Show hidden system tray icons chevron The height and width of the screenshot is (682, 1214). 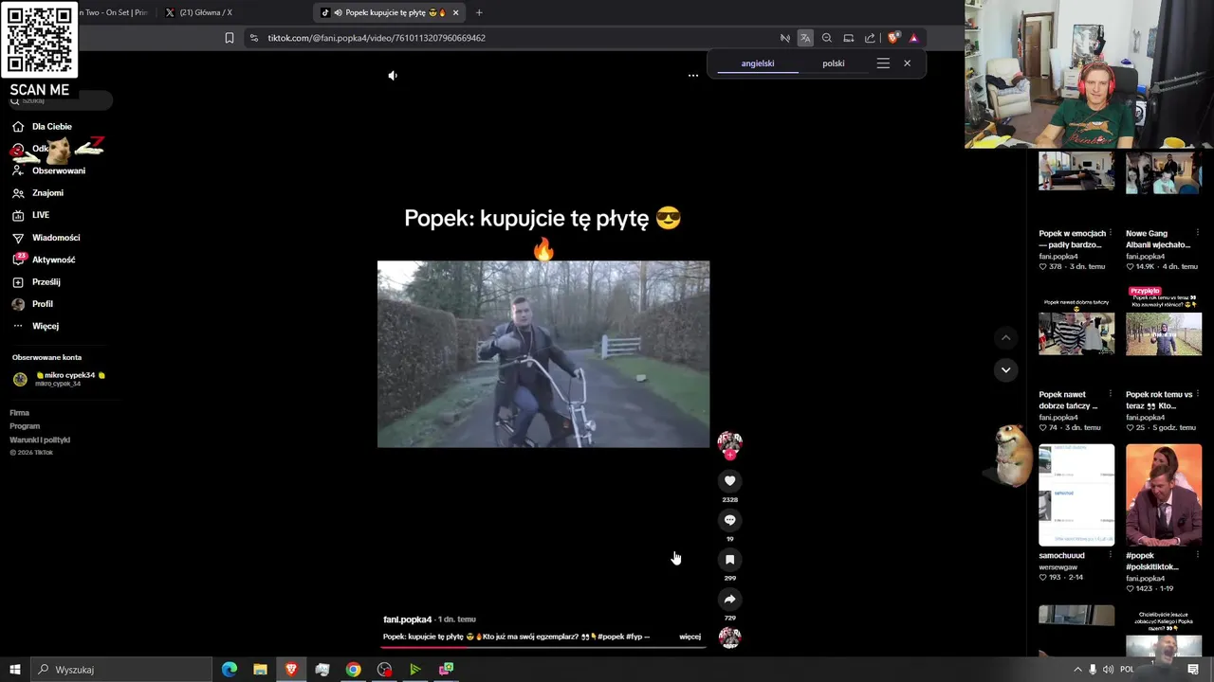pos(1077,670)
